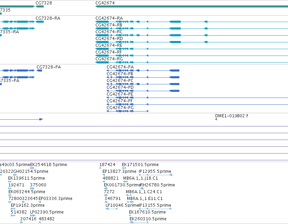Select EST label 375060

[x=38, y=185]
